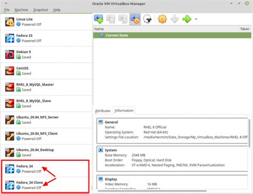253x194 pixels.
Task: Click the 'Floppy, Optical, Hard Disk' boot order
Action: 152,160
